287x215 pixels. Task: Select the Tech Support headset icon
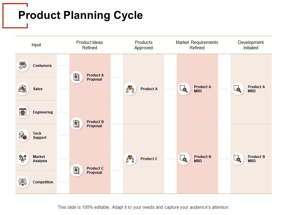tap(23, 135)
